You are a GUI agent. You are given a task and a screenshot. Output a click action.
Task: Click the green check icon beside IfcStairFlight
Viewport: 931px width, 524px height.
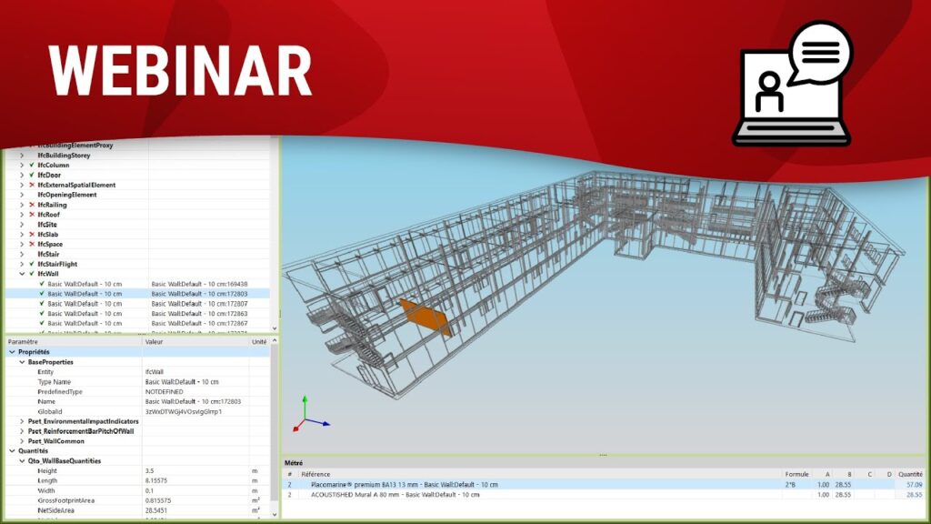[32, 264]
